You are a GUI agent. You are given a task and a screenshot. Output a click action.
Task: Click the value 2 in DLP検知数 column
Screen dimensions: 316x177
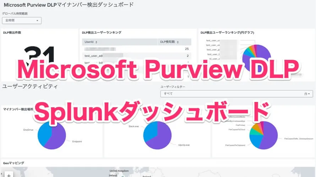coord(187,56)
